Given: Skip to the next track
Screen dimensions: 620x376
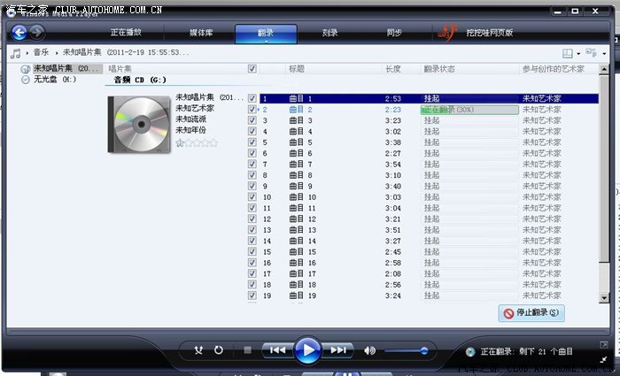Looking at the screenshot, I should click(337, 350).
